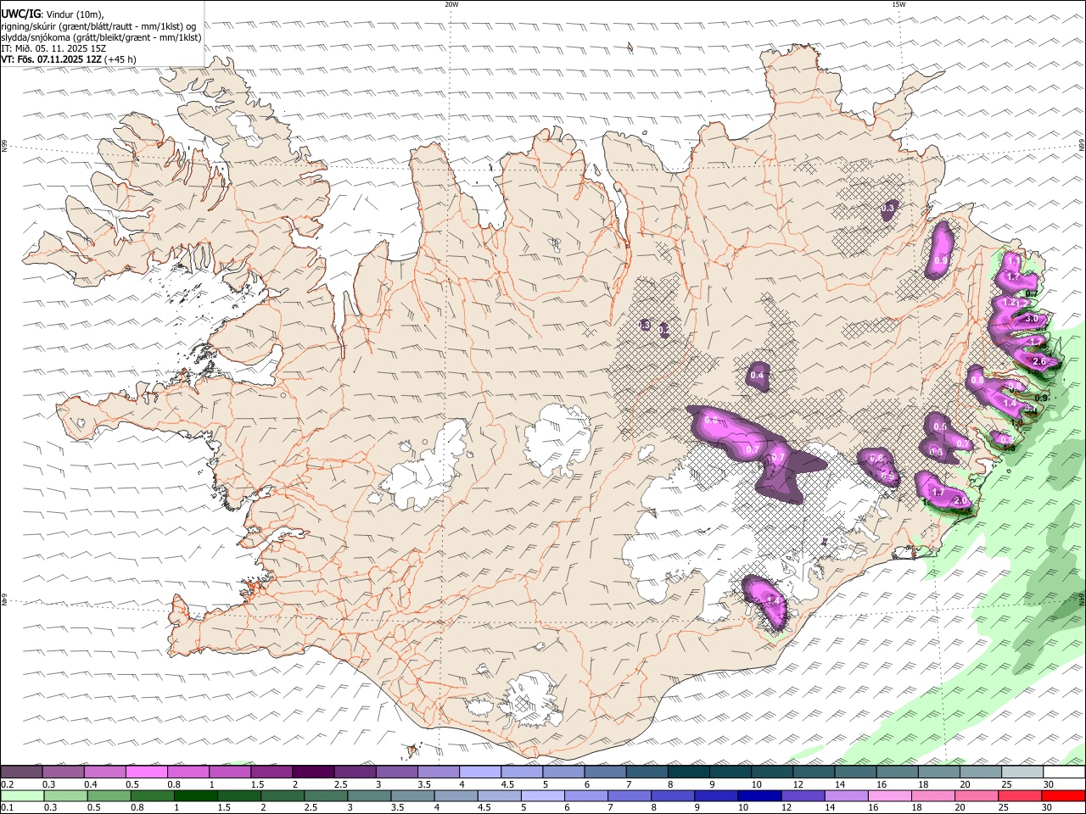Click the pale green 0.1 swatch in lower legend

pos(22,795)
